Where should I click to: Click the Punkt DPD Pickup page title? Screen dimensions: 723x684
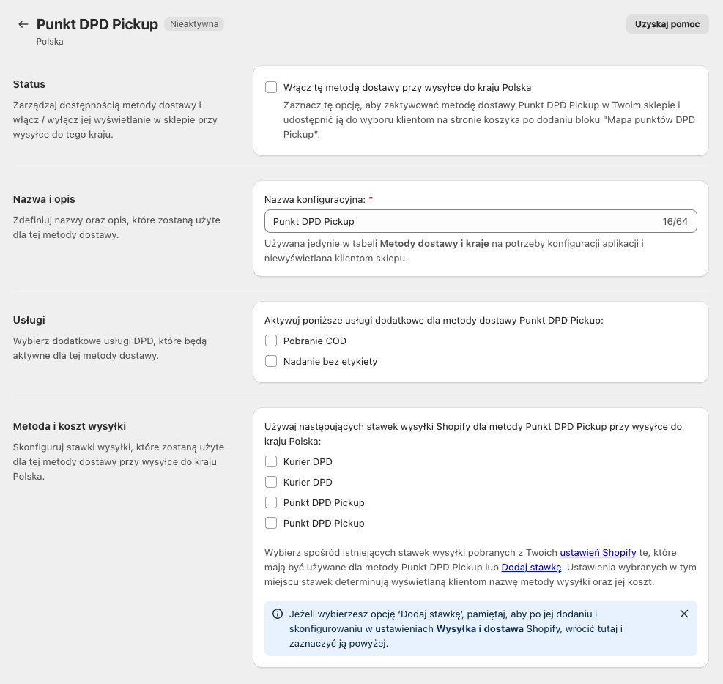(97, 24)
